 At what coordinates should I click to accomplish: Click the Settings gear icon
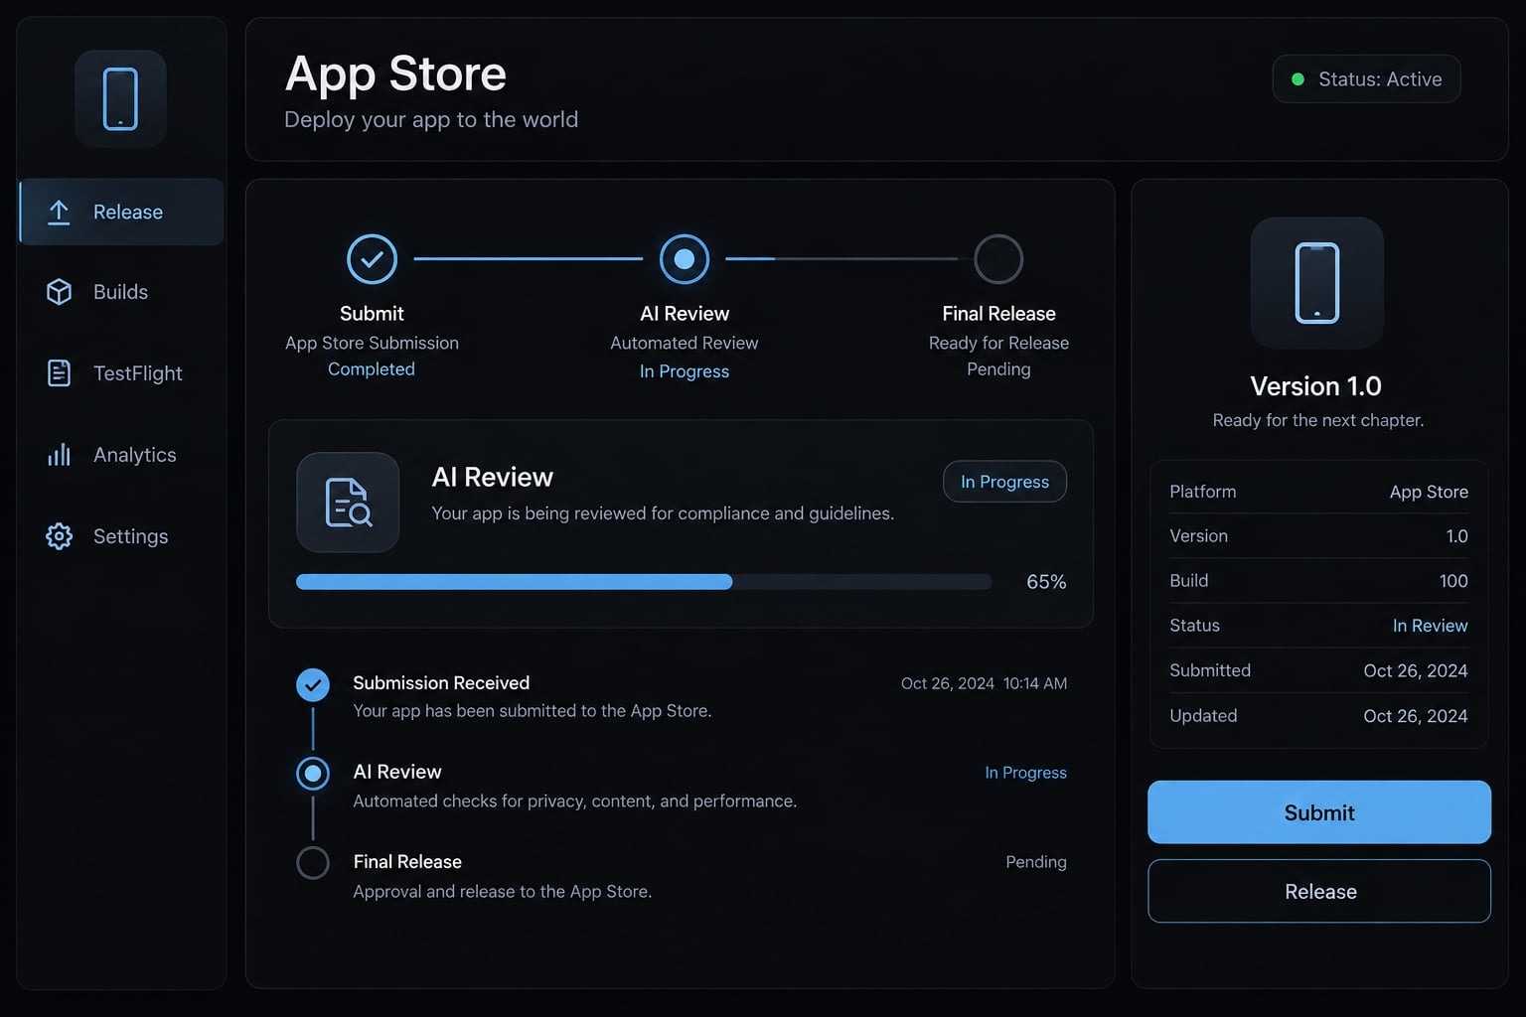tap(59, 536)
